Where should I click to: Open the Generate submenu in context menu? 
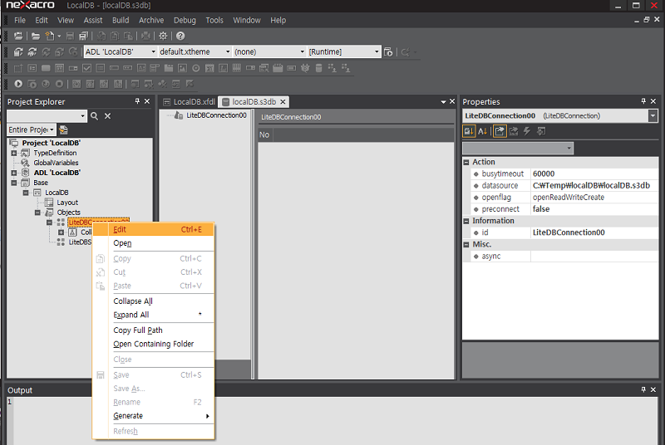[x=153, y=416]
